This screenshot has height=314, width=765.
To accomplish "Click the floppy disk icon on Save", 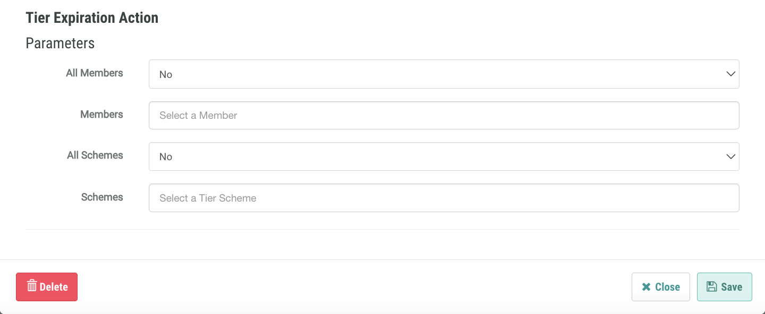I will (x=711, y=286).
